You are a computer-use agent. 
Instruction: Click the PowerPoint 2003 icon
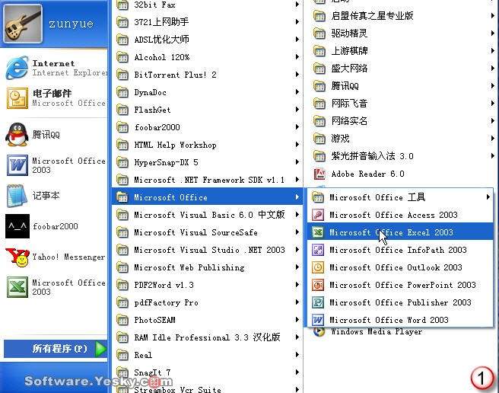point(318,285)
